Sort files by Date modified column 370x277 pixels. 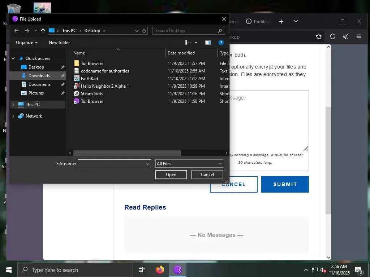point(181,53)
